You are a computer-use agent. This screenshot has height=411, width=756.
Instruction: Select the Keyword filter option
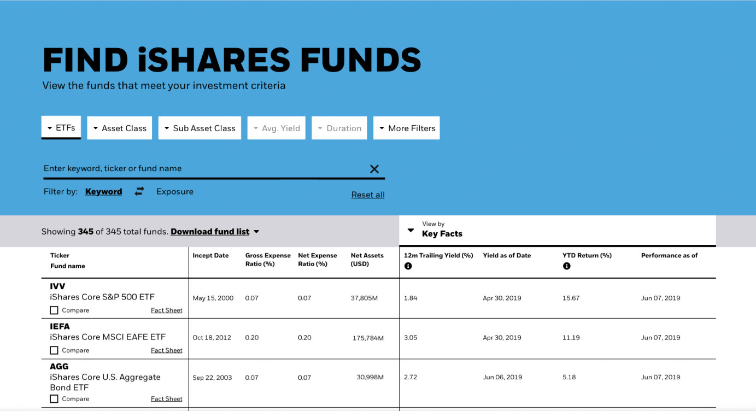coord(103,191)
